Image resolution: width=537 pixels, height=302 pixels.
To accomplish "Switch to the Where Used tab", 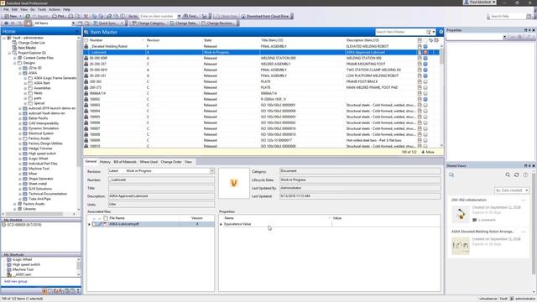I will (149, 162).
